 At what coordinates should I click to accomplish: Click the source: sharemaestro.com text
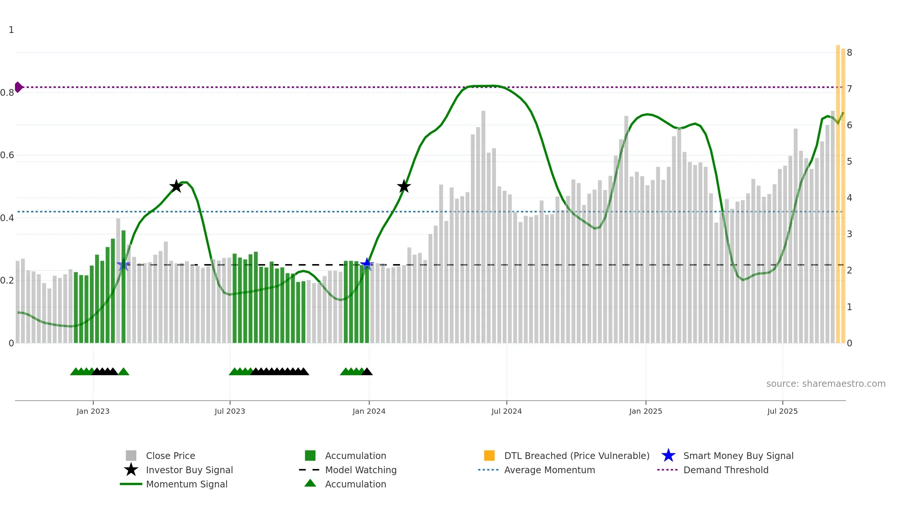(x=826, y=384)
